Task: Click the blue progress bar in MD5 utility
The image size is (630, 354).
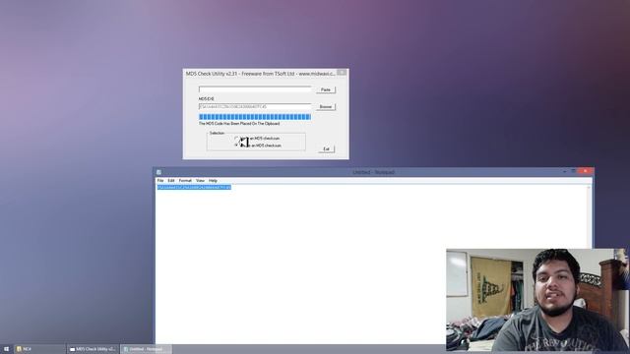Action: click(255, 117)
